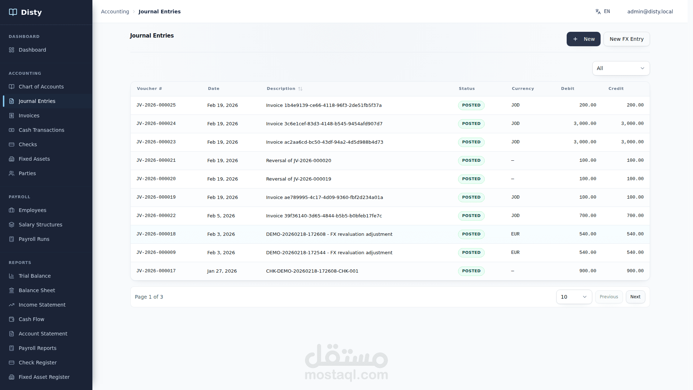Click the Chart of Accounts book icon
Screen dimensions: 693x390
(12, 87)
